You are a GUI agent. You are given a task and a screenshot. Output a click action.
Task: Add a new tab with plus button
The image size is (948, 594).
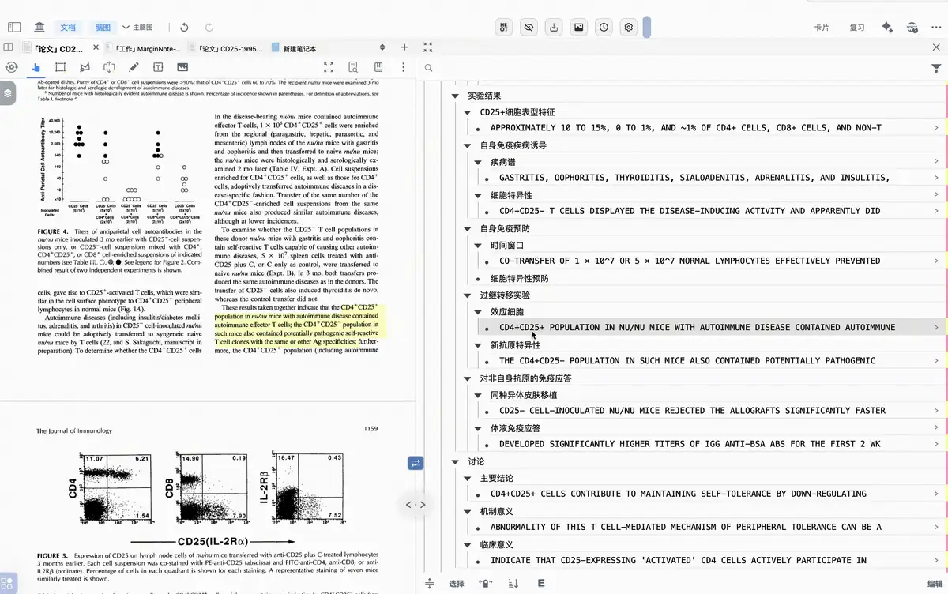click(x=404, y=47)
